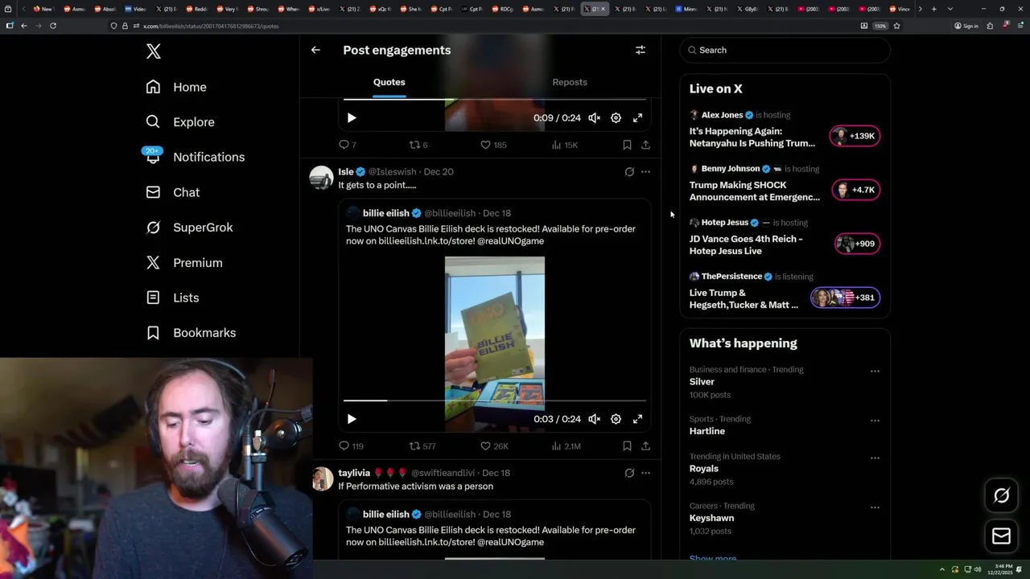Viewport: 1030px width, 579px height.
Task: Go back from Post engagements
Action: tap(315, 50)
